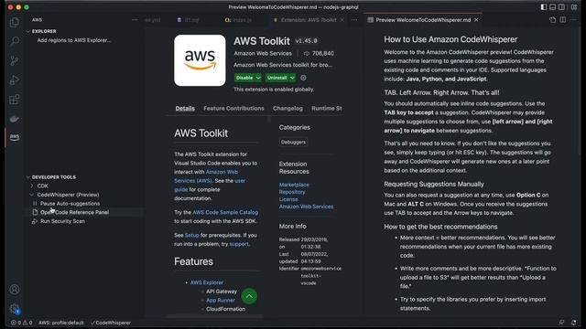586x329 pixels.
Task: Open the Uninstall dropdown arrow
Action: click(292, 78)
